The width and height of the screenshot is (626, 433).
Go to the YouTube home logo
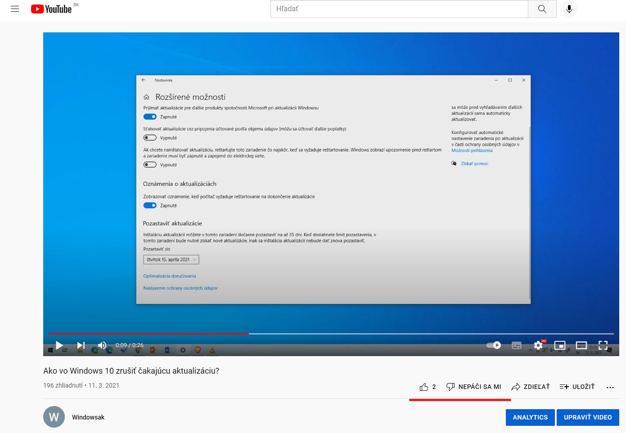coord(51,9)
